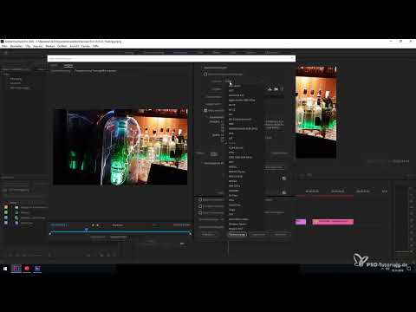416x312 pixels.
Task: Click the Warteschlange button
Action: [237, 235]
